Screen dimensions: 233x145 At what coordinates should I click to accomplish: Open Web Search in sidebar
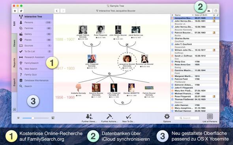coord(36,69)
